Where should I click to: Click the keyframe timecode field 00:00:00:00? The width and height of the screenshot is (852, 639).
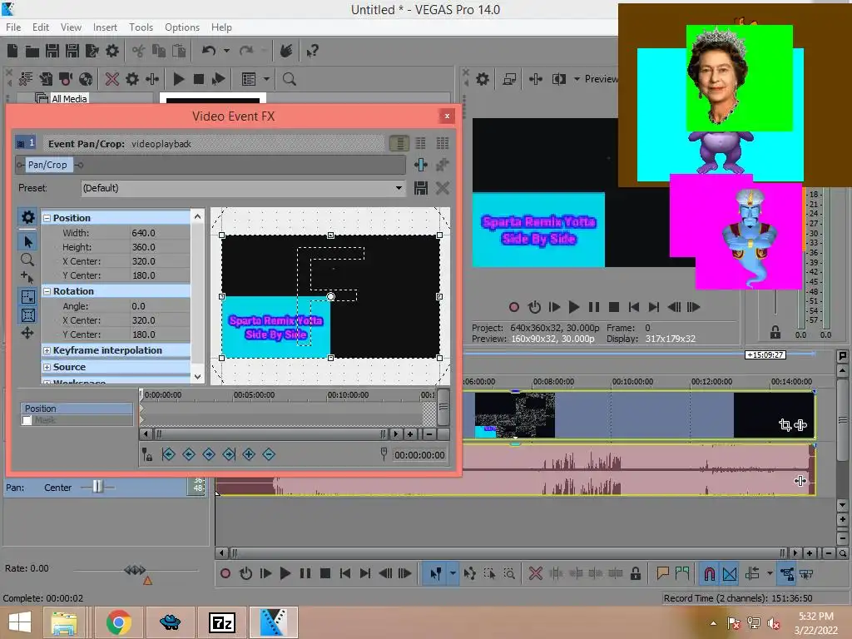[419, 455]
